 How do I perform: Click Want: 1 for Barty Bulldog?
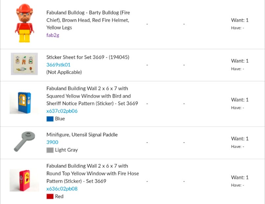pos(240,20)
